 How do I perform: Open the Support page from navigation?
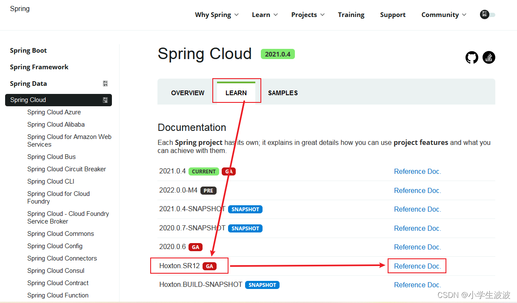[393, 15]
